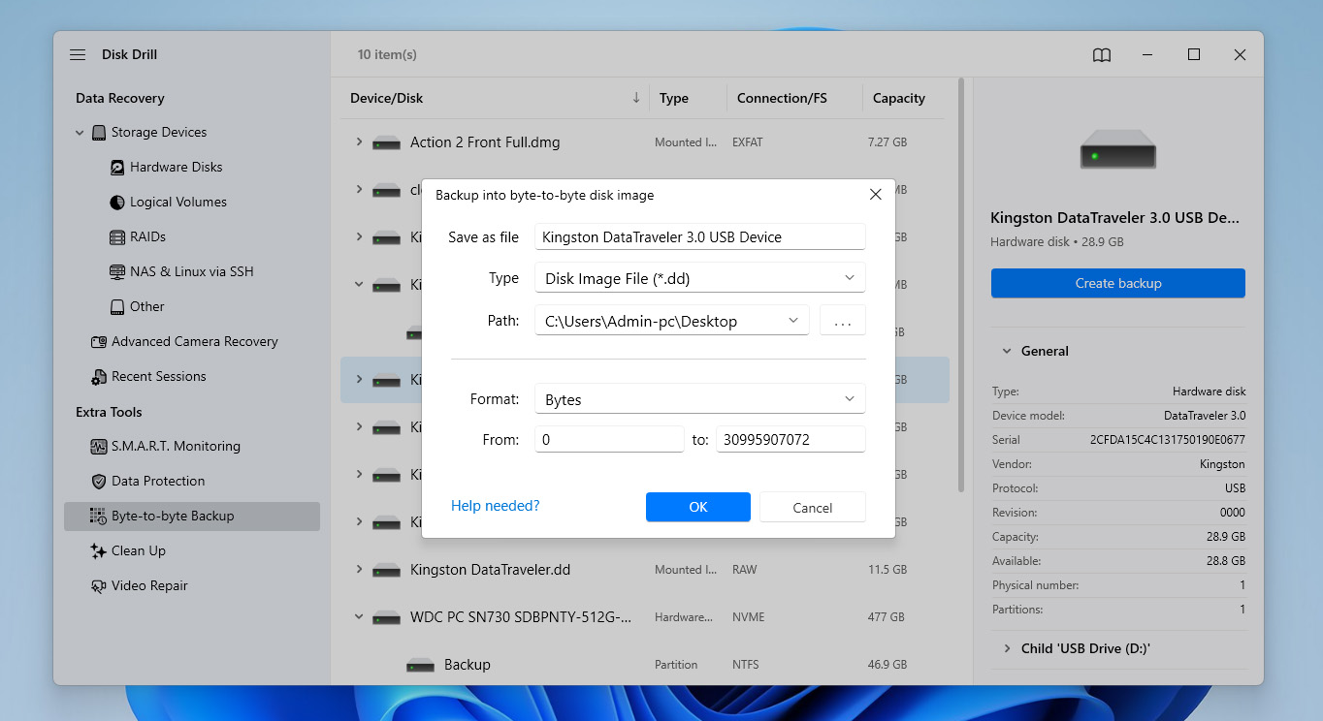Select NAS & Linux via SSH
Screen dimensions: 1323x721
coord(192,272)
